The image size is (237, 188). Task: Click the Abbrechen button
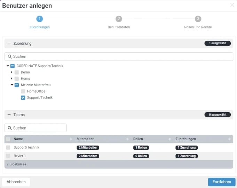[16, 182]
